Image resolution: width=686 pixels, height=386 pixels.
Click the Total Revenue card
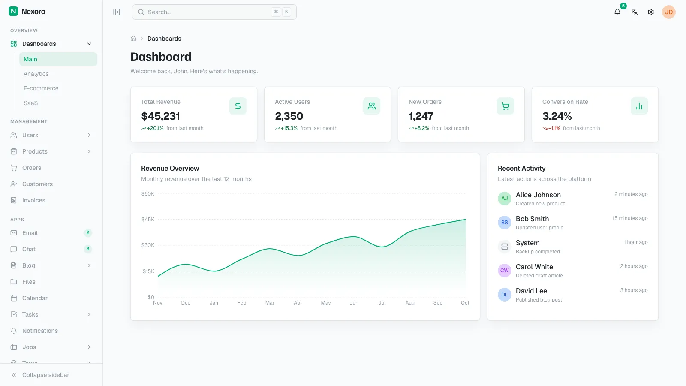point(194,115)
